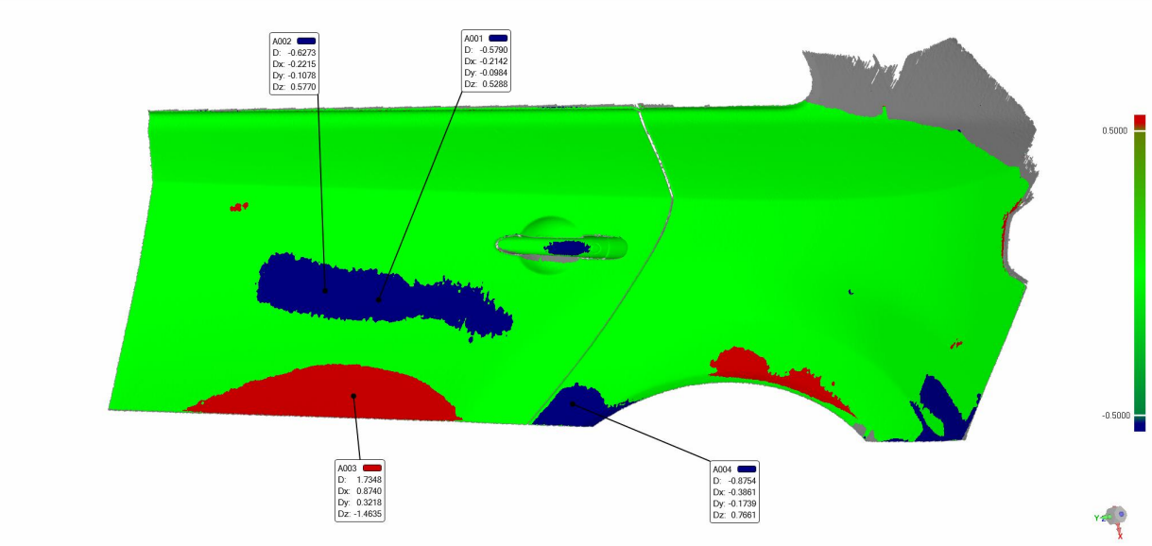Viewport: 1152px width, 546px height.
Task: Pick the A001 anchor point on blue area
Action: pos(380,299)
